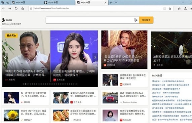192x123 pixels.
Task: Add page to favorites with star icon
Action: 170,8
